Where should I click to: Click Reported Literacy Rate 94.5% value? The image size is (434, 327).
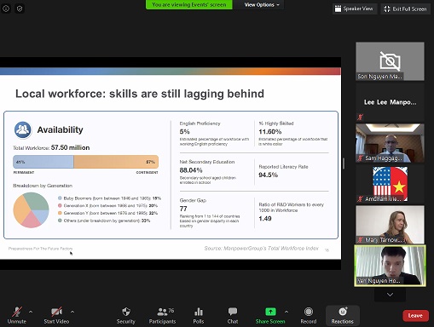pyautogui.click(x=268, y=175)
